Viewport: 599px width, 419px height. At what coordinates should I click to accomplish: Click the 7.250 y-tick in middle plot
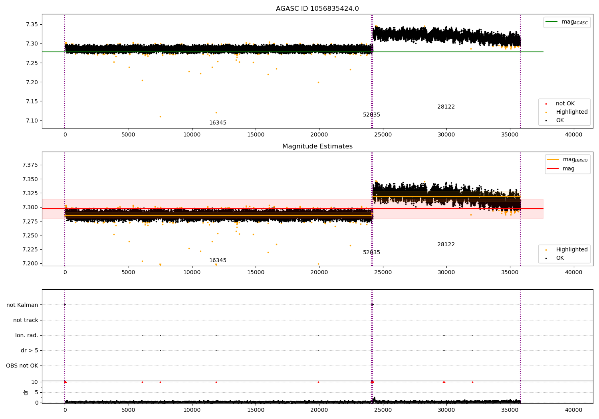tap(30, 235)
